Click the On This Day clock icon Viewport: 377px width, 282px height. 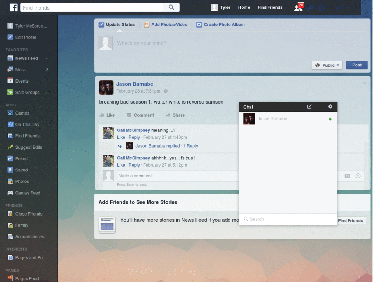(10, 124)
